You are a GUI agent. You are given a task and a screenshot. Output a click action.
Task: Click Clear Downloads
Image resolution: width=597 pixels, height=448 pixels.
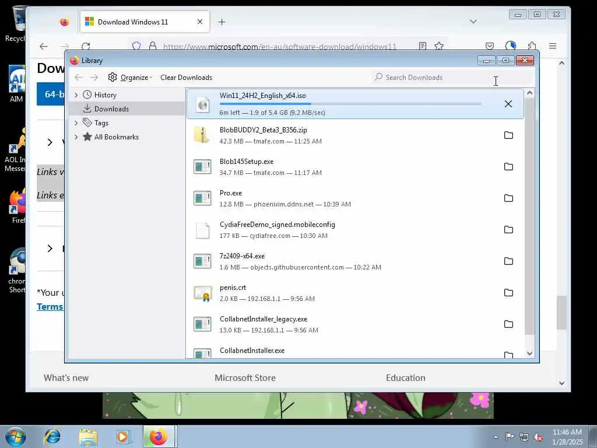(x=186, y=78)
